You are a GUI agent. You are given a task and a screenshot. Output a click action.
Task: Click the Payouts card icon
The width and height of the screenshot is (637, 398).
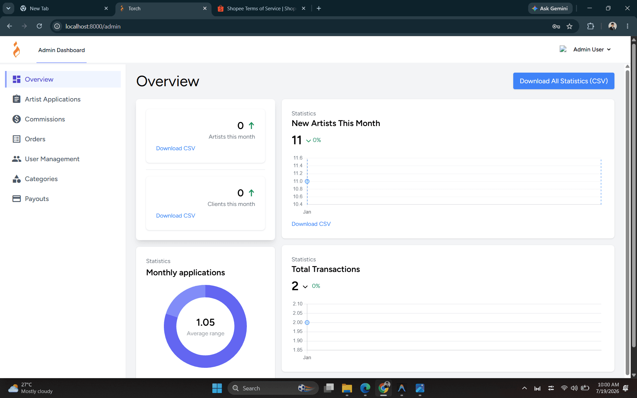tap(17, 199)
